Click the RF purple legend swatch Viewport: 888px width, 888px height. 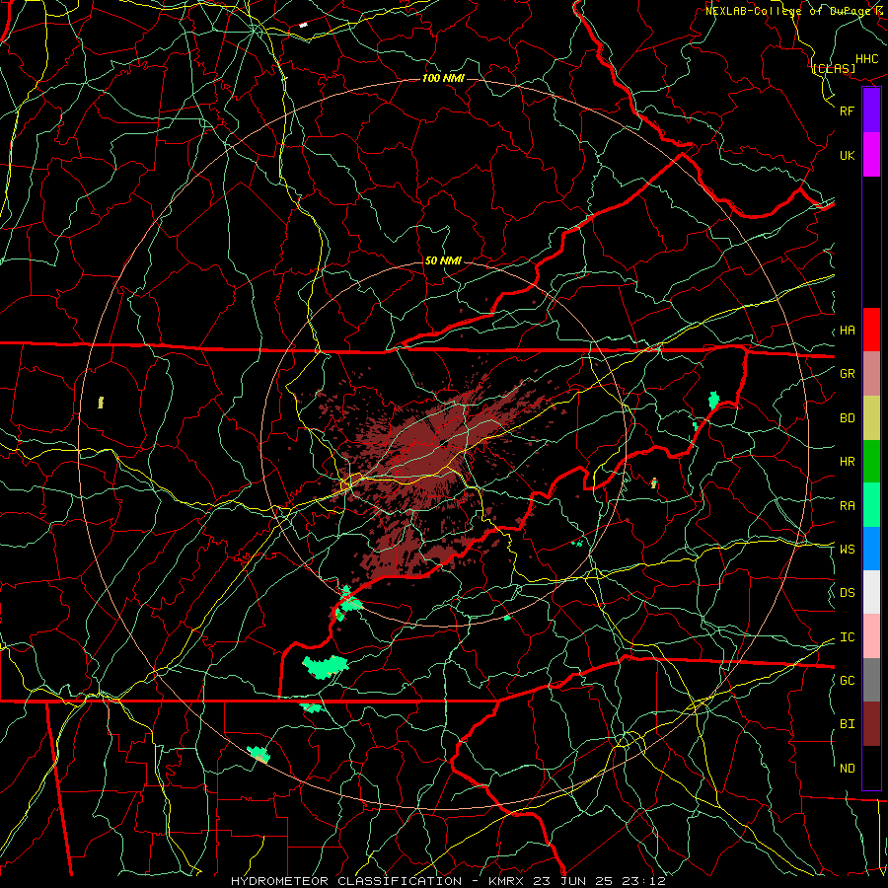coord(871,111)
